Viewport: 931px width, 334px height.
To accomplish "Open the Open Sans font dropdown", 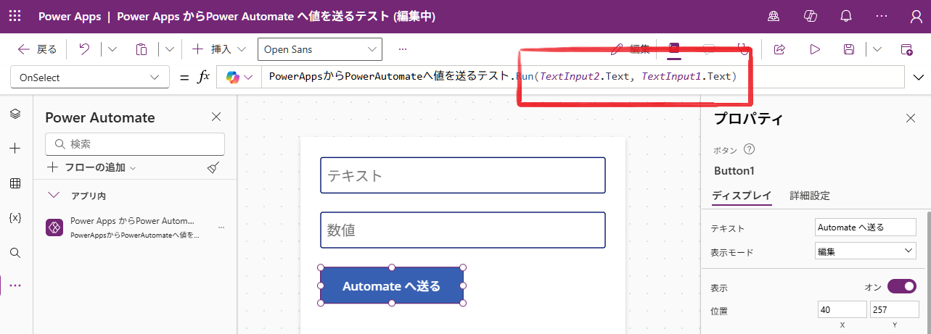I will point(320,49).
